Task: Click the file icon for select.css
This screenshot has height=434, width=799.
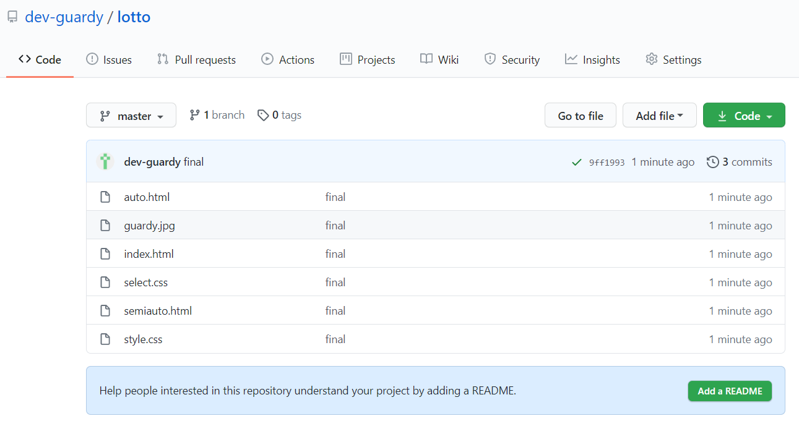Action: (105, 283)
